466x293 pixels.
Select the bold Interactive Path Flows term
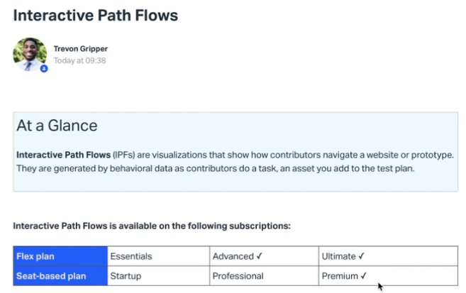[63, 155]
